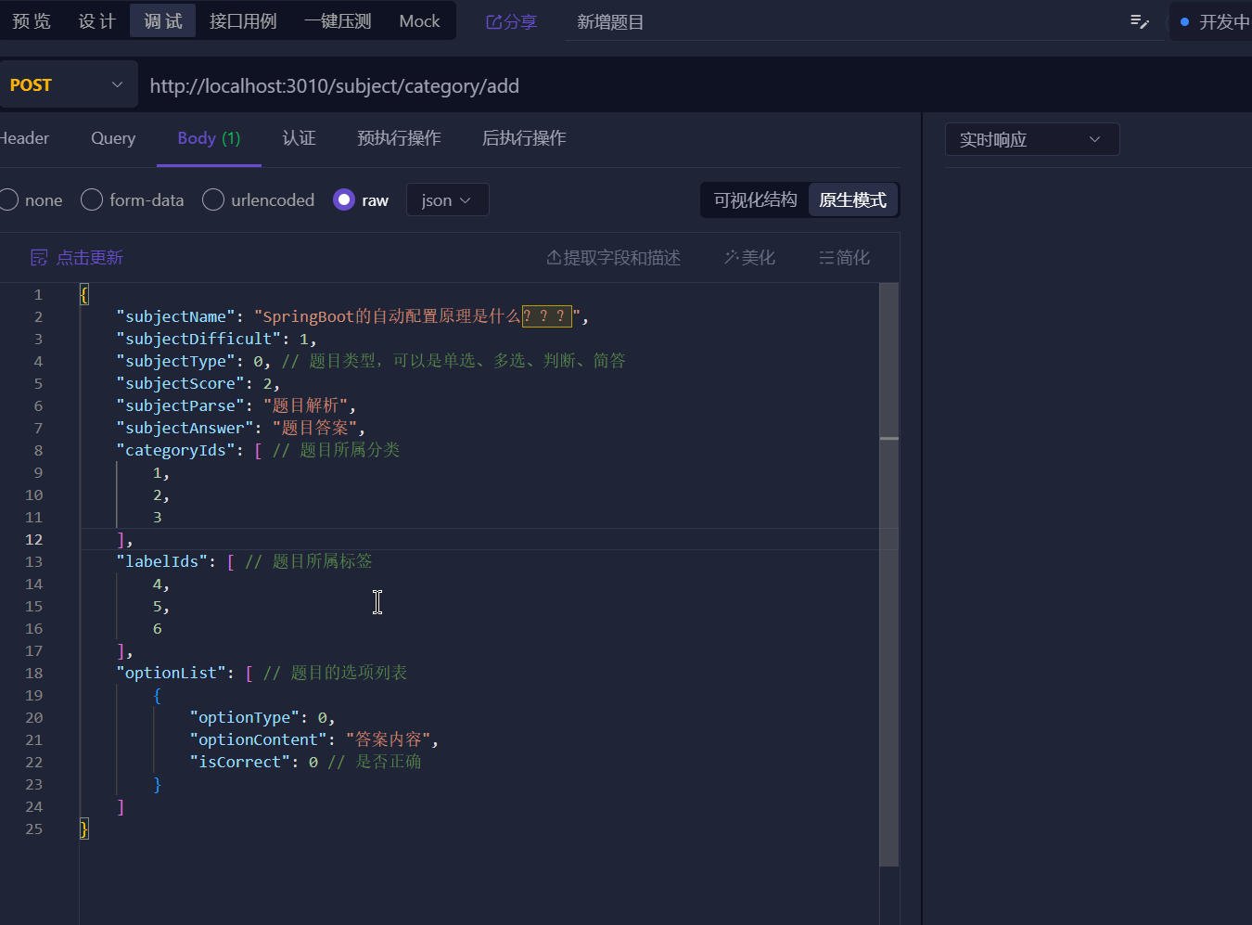Open the 开发中 status dropdown
Screen dimensions: 1252x925
pos(1213,21)
